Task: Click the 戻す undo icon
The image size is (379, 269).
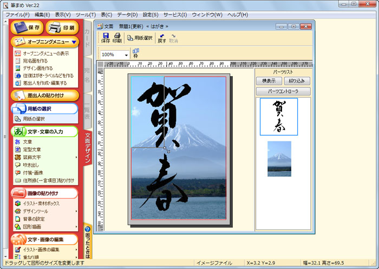Action: coord(161,38)
